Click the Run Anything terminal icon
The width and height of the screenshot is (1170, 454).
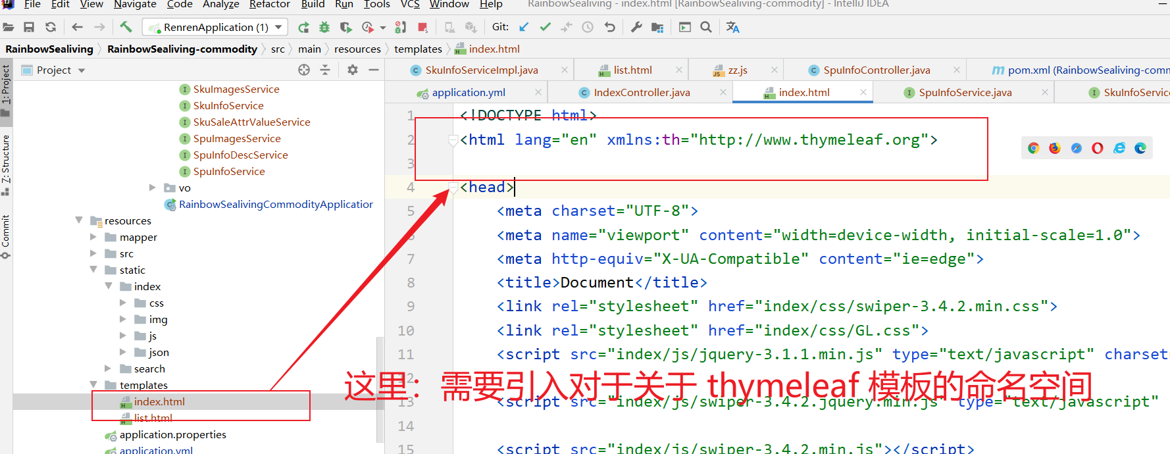click(685, 27)
